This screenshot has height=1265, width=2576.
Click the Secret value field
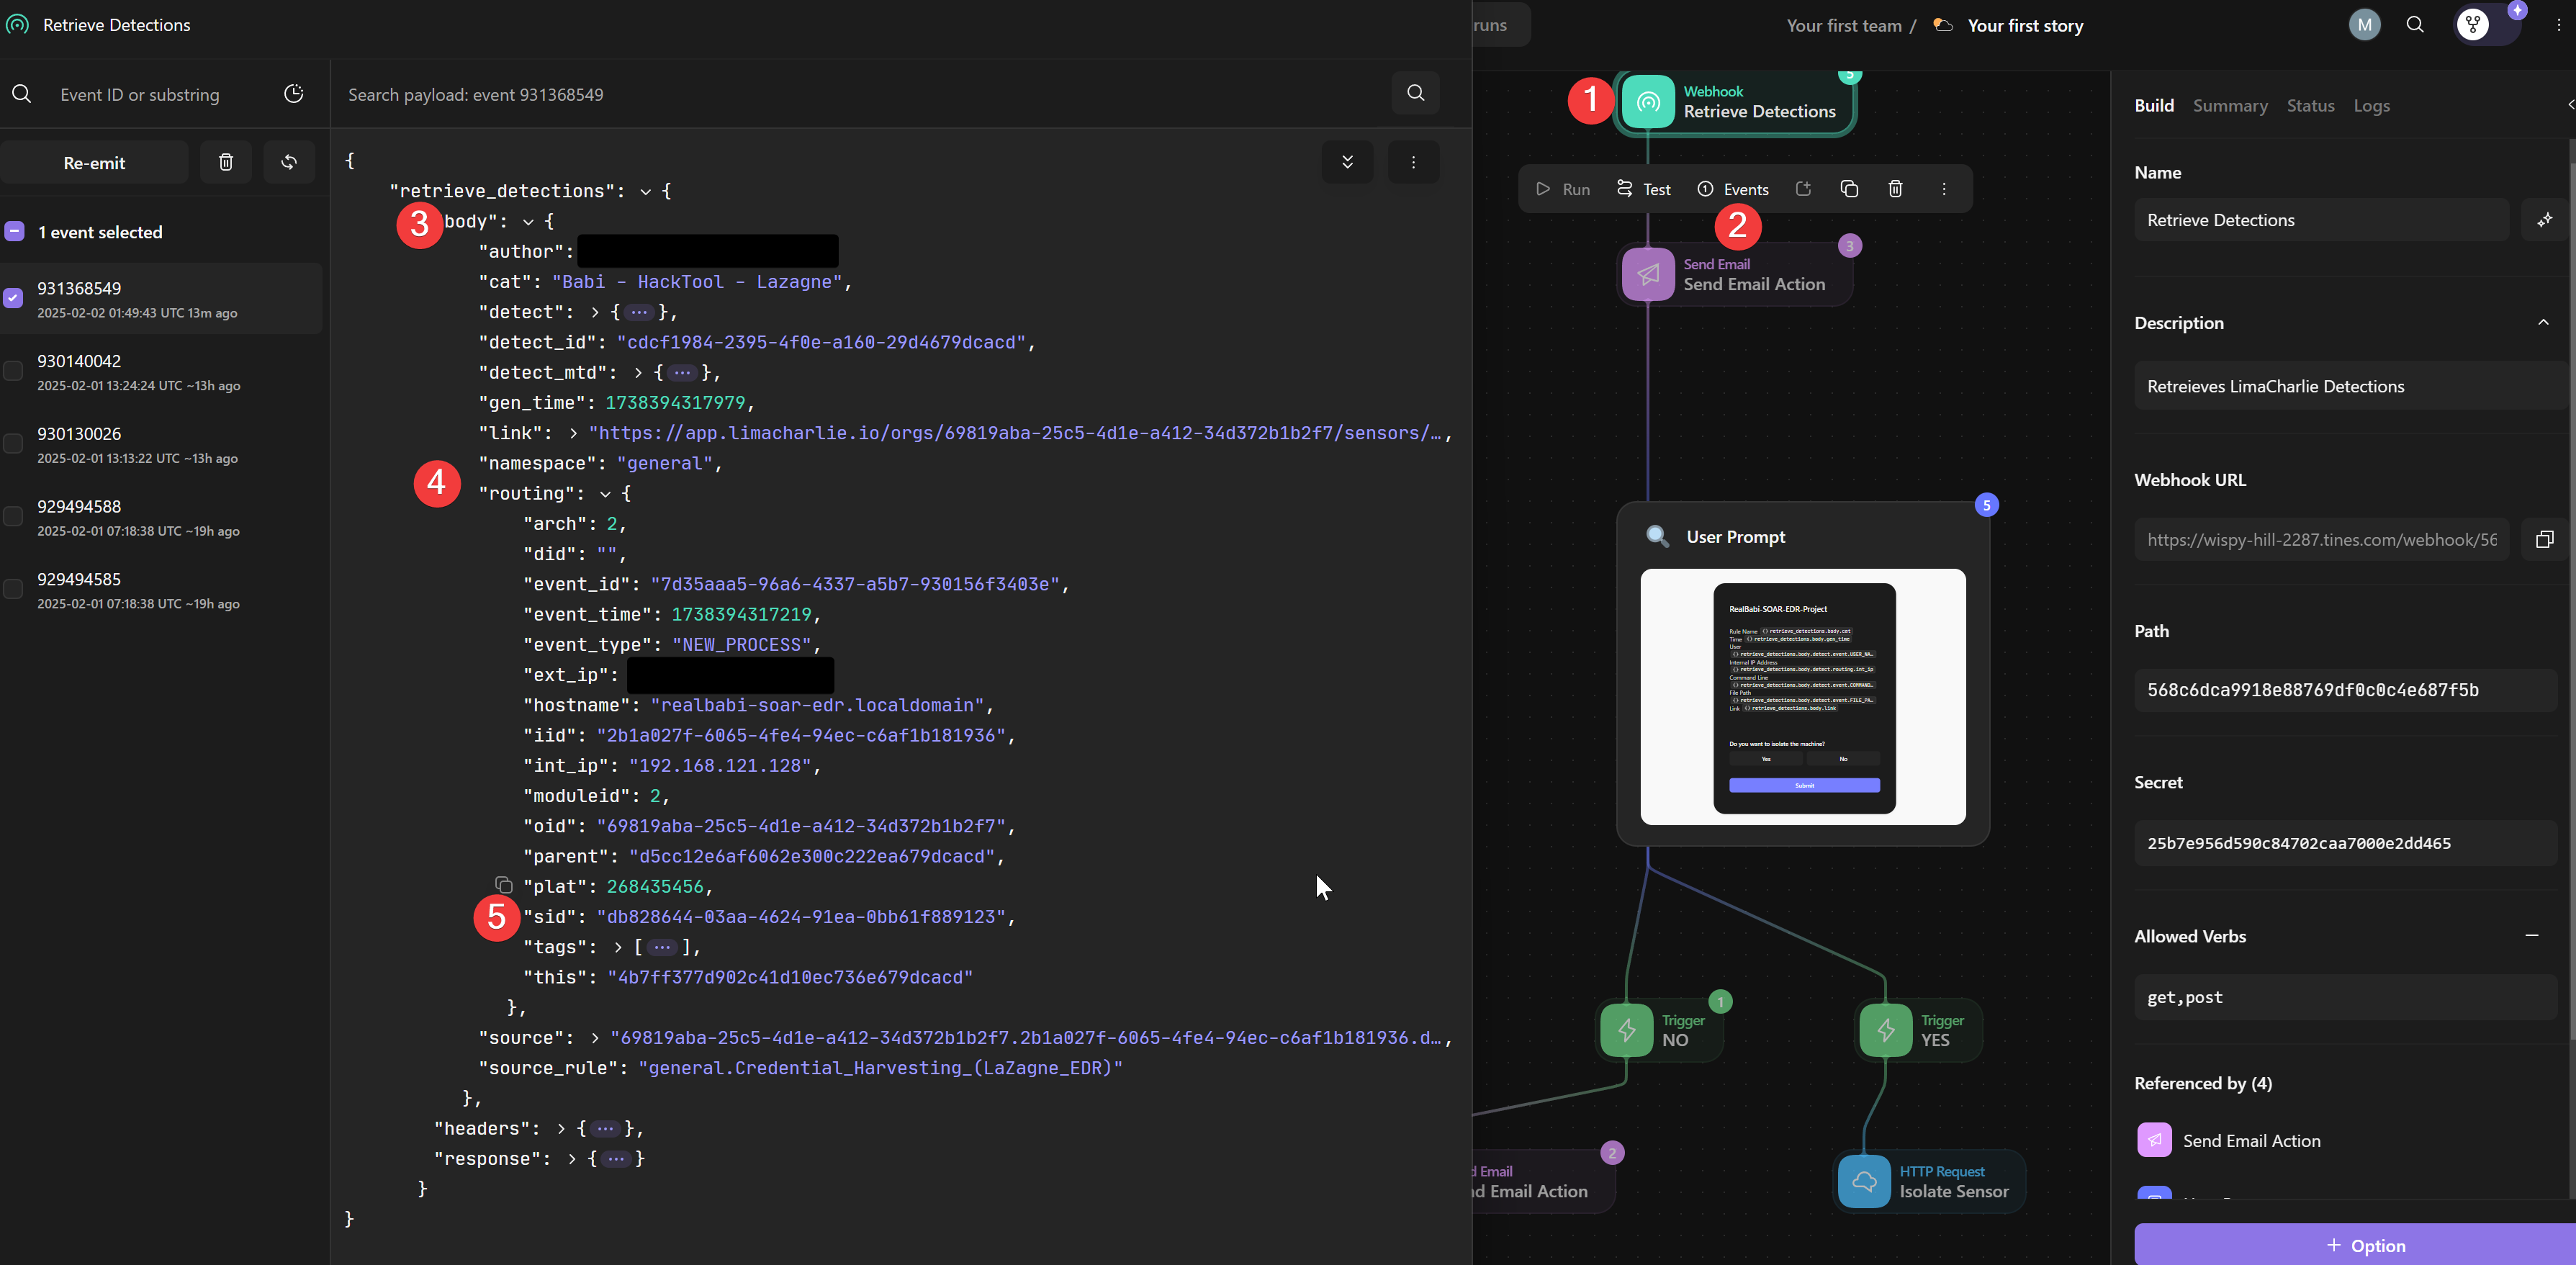click(2345, 843)
